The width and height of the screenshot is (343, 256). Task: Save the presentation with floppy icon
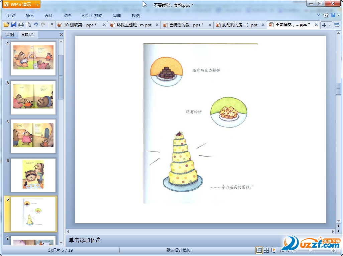[14, 25]
